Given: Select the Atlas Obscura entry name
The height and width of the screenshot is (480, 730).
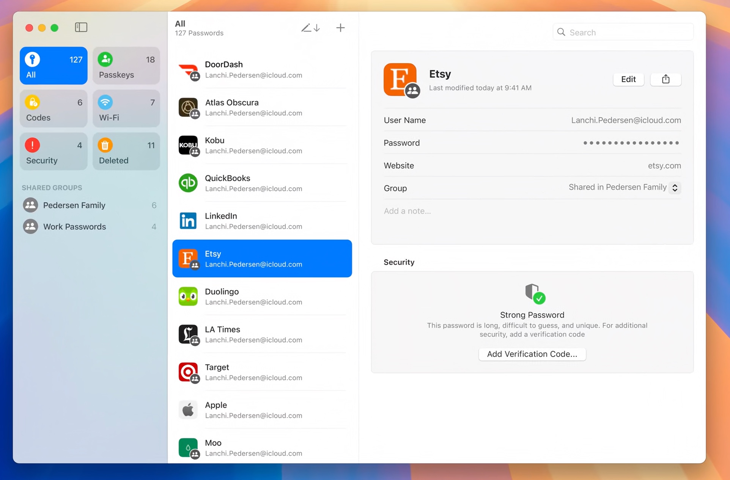Looking at the screenshot, I should [x=232, y=102].
